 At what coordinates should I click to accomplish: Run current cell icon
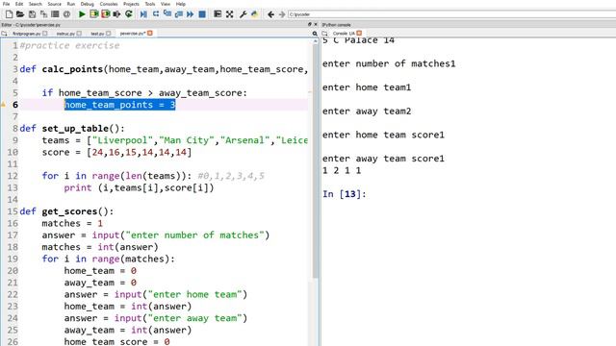point(94,14)
